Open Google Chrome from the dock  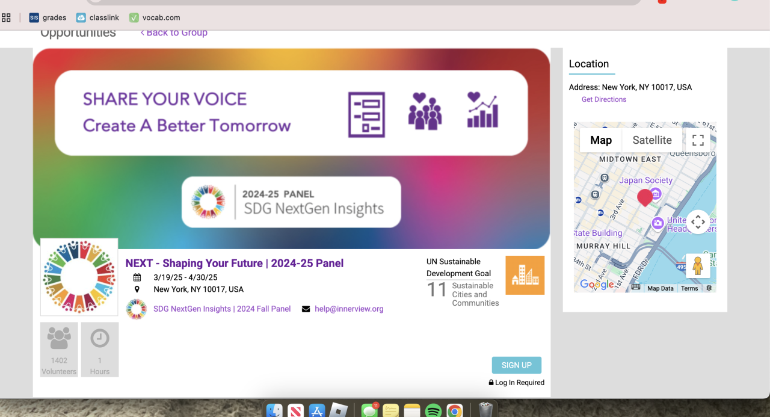pyautogui.click(x=455, y=411)
